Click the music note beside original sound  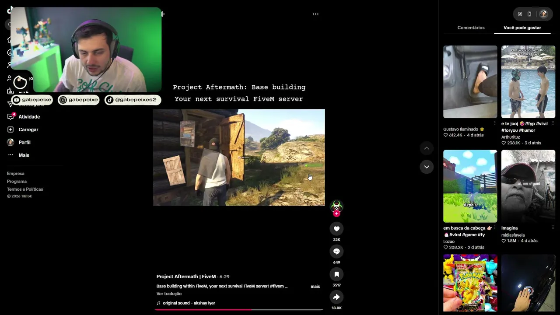158,303
